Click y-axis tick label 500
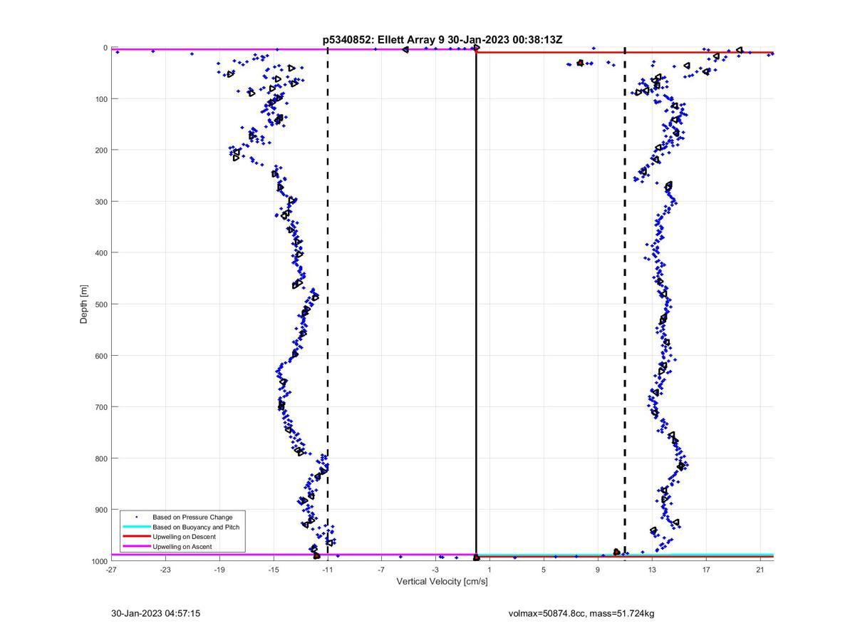 coord(101,304)
